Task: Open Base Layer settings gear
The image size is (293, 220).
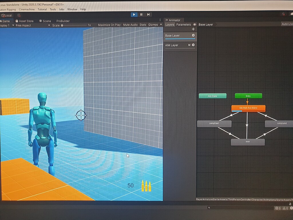Action: coord(193,35)
